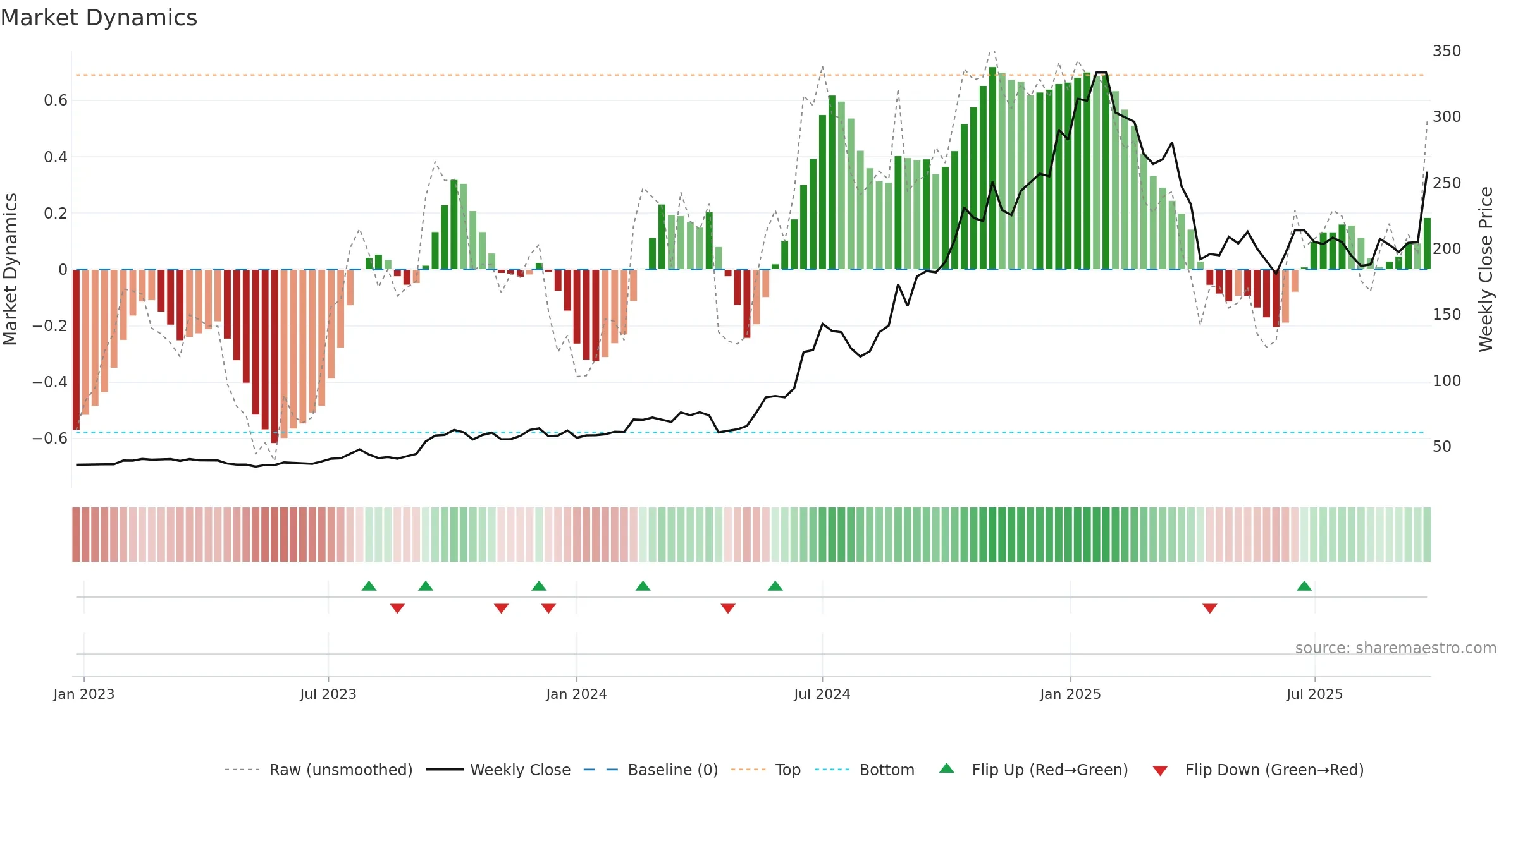1518x853 pixels.
Task: Click the cyan dashed Bottom line sample in the legend
Action: click(x=832, y=770)
